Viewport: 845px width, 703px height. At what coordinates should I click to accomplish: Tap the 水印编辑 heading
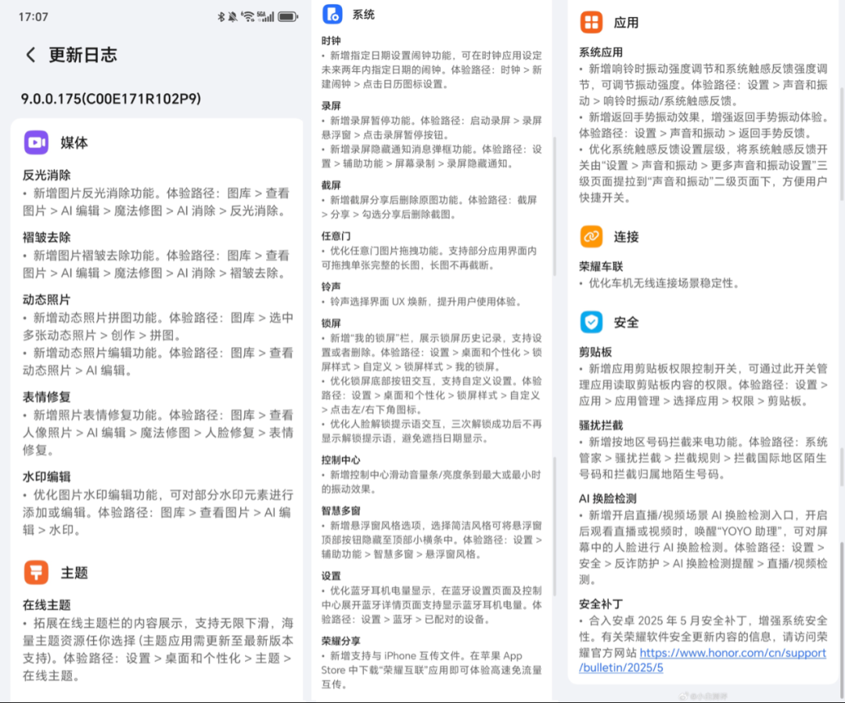[46, 477]
